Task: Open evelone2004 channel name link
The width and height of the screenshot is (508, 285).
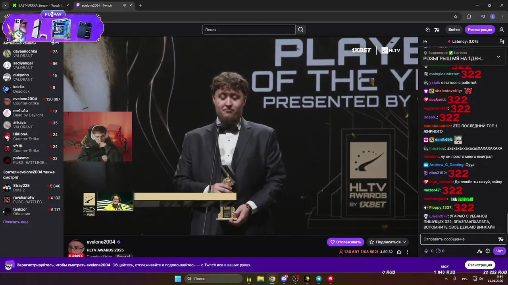Action: tap(101, 242)
